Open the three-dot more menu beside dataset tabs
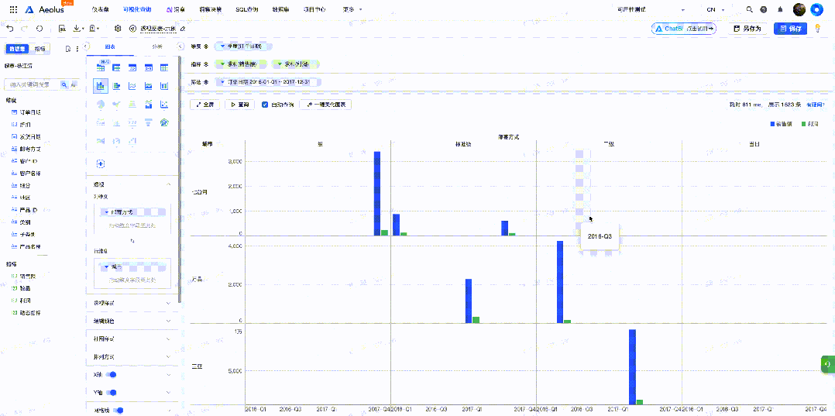The width and height of the screenshot is (835, 416). click(x=77, y=49)
